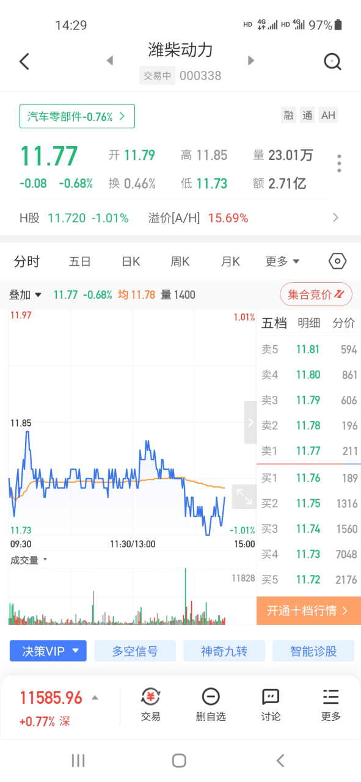Screen dimensions: 361x782
Task: Switch to next stock with right triangle
Action: click(250, 60)
